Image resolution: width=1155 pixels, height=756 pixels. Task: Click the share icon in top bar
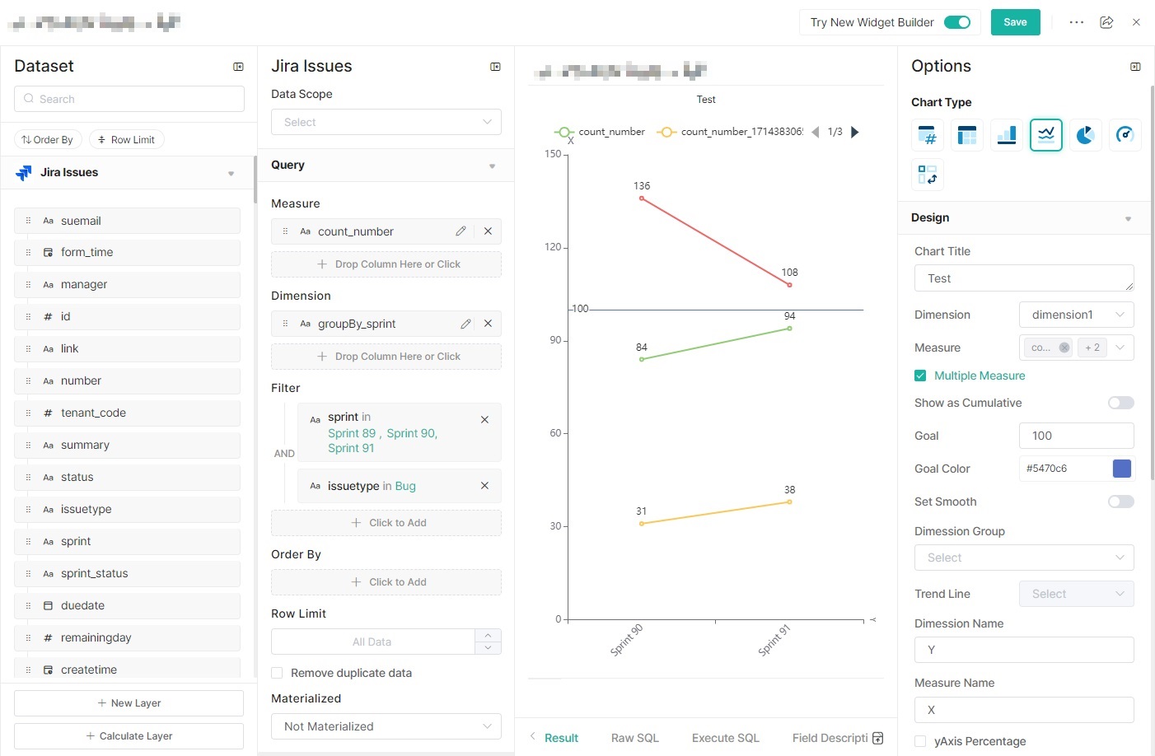(1106, 22)
